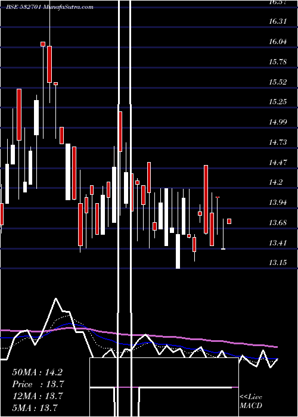Select the 14.2 price axis label
The height and width of the screenshot is (417, 298).
click(x=275, y=182)
